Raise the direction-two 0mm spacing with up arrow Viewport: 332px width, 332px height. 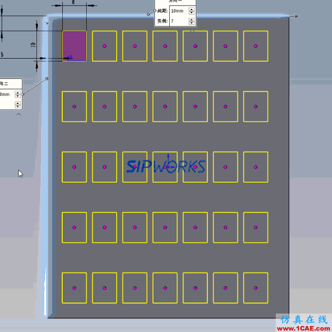pos(18,93)
